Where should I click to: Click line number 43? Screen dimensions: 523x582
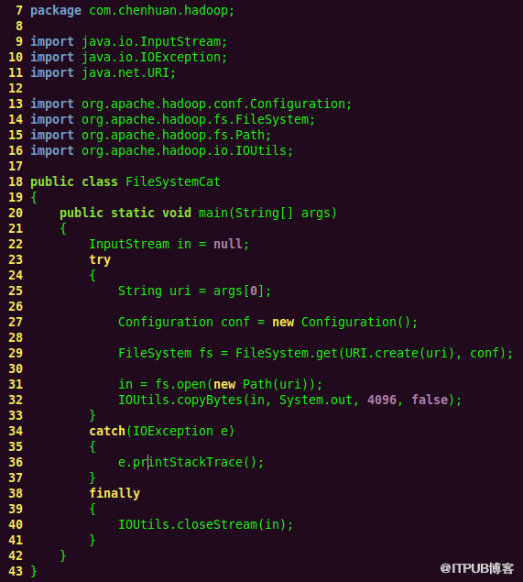point(16,571)
